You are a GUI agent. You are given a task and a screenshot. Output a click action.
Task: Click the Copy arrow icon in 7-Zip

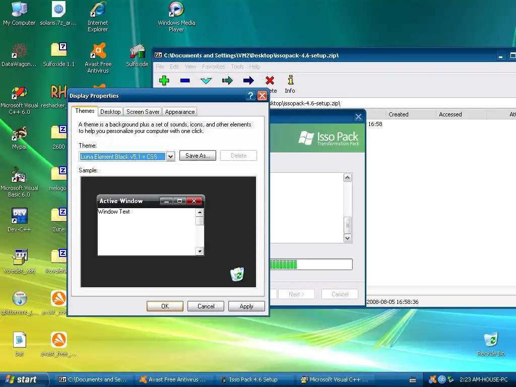[227, 80]
